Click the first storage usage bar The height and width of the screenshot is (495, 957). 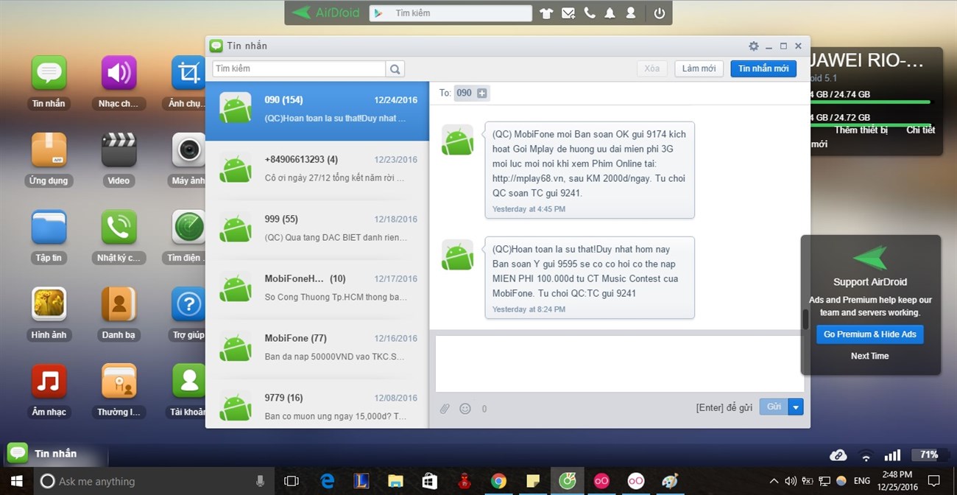pos(870,102)
